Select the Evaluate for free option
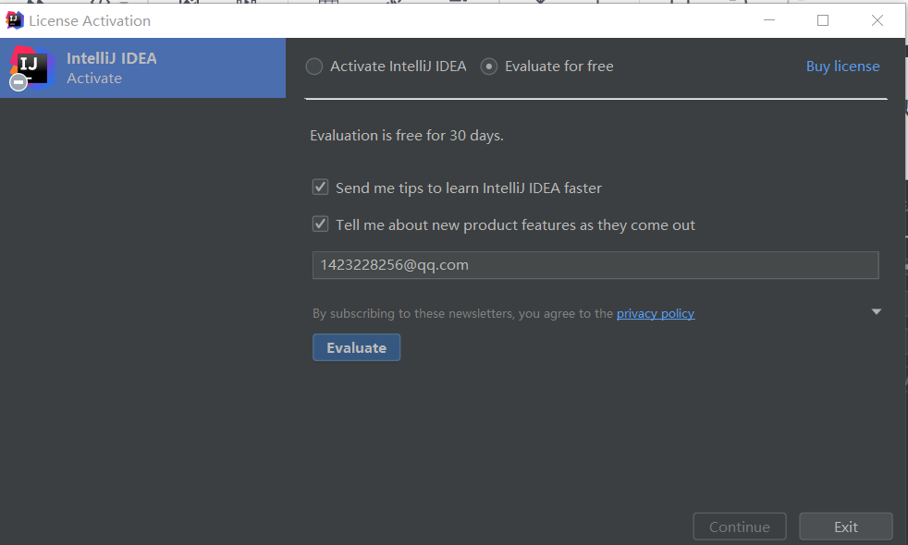The image size is (908, 545). coord(489,67)
